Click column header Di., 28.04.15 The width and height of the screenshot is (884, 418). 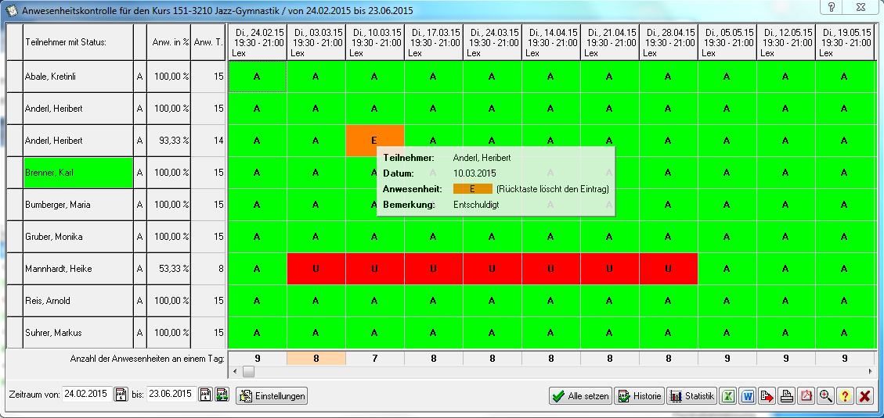tap(668, 42)
